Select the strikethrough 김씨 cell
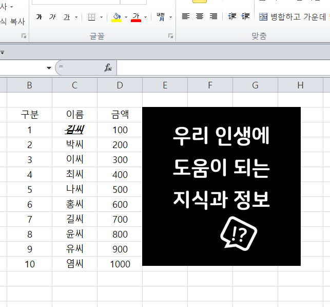 click(x=75, y=130)
